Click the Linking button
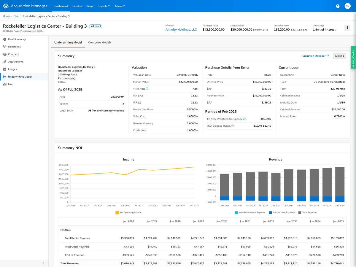Image resolution: width=356 pixels, height=267 pixels. (339, 56)
